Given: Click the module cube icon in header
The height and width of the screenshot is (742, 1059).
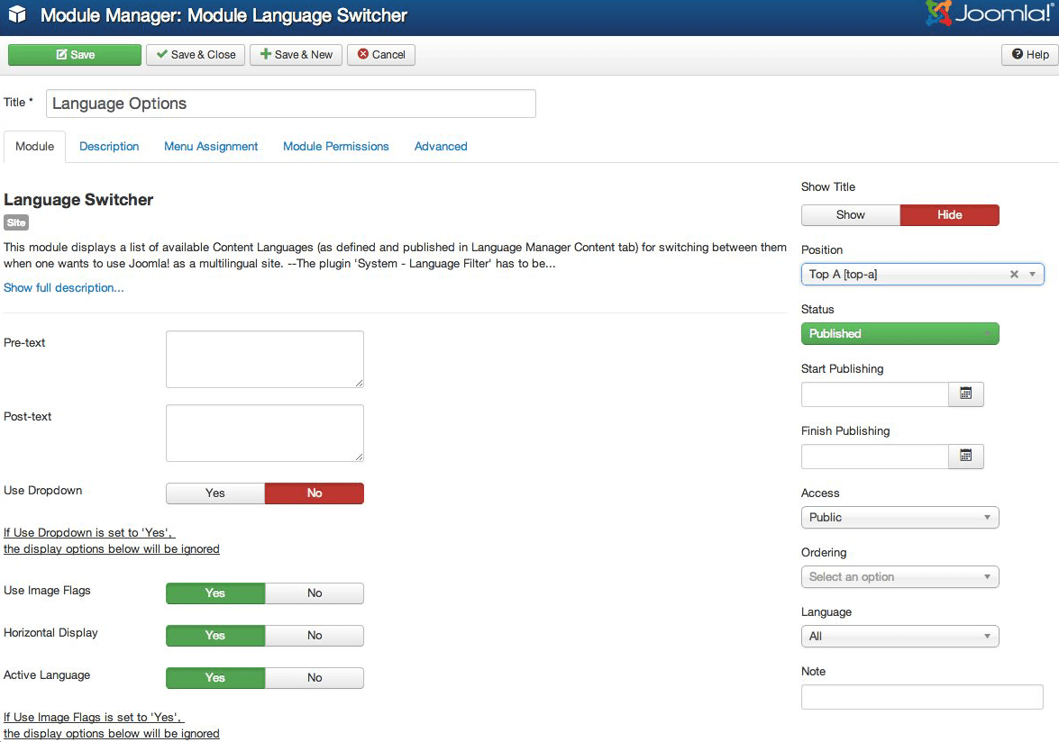Looking at the screenshot, I should point(17,16).
